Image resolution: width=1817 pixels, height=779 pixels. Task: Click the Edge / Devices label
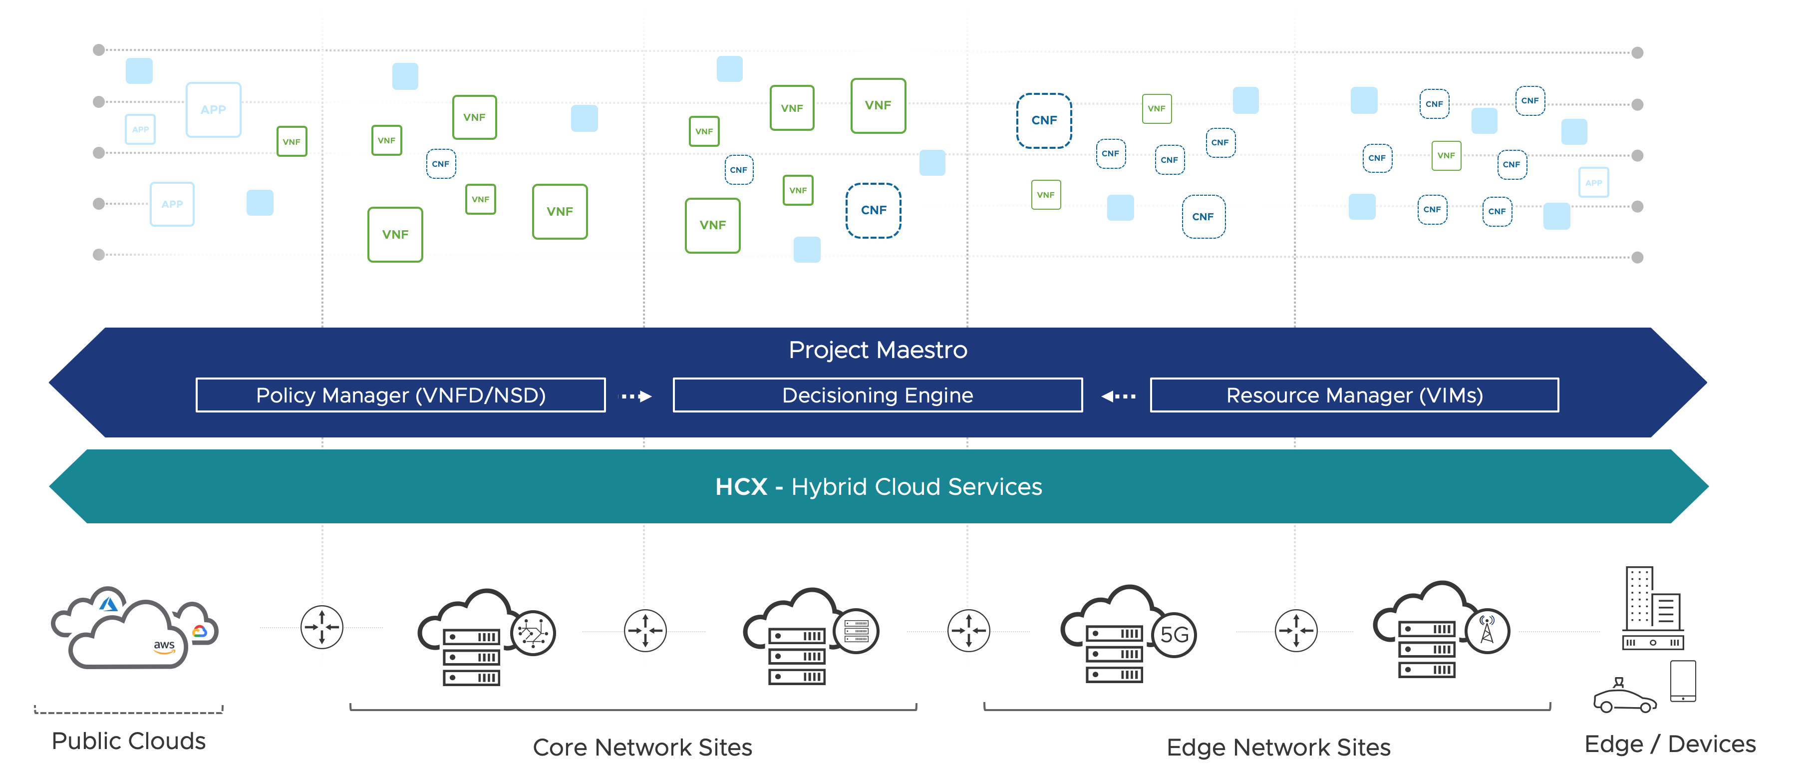[1670, 744]
